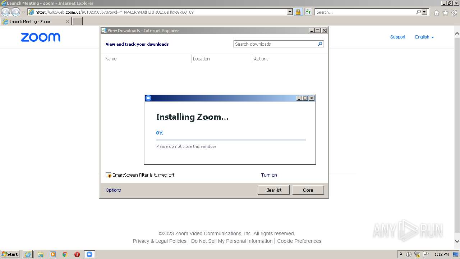Open the IE Tools gear icon
This screenshot has width=460, height=259.
pyautogui.click(x=454, y=13)
